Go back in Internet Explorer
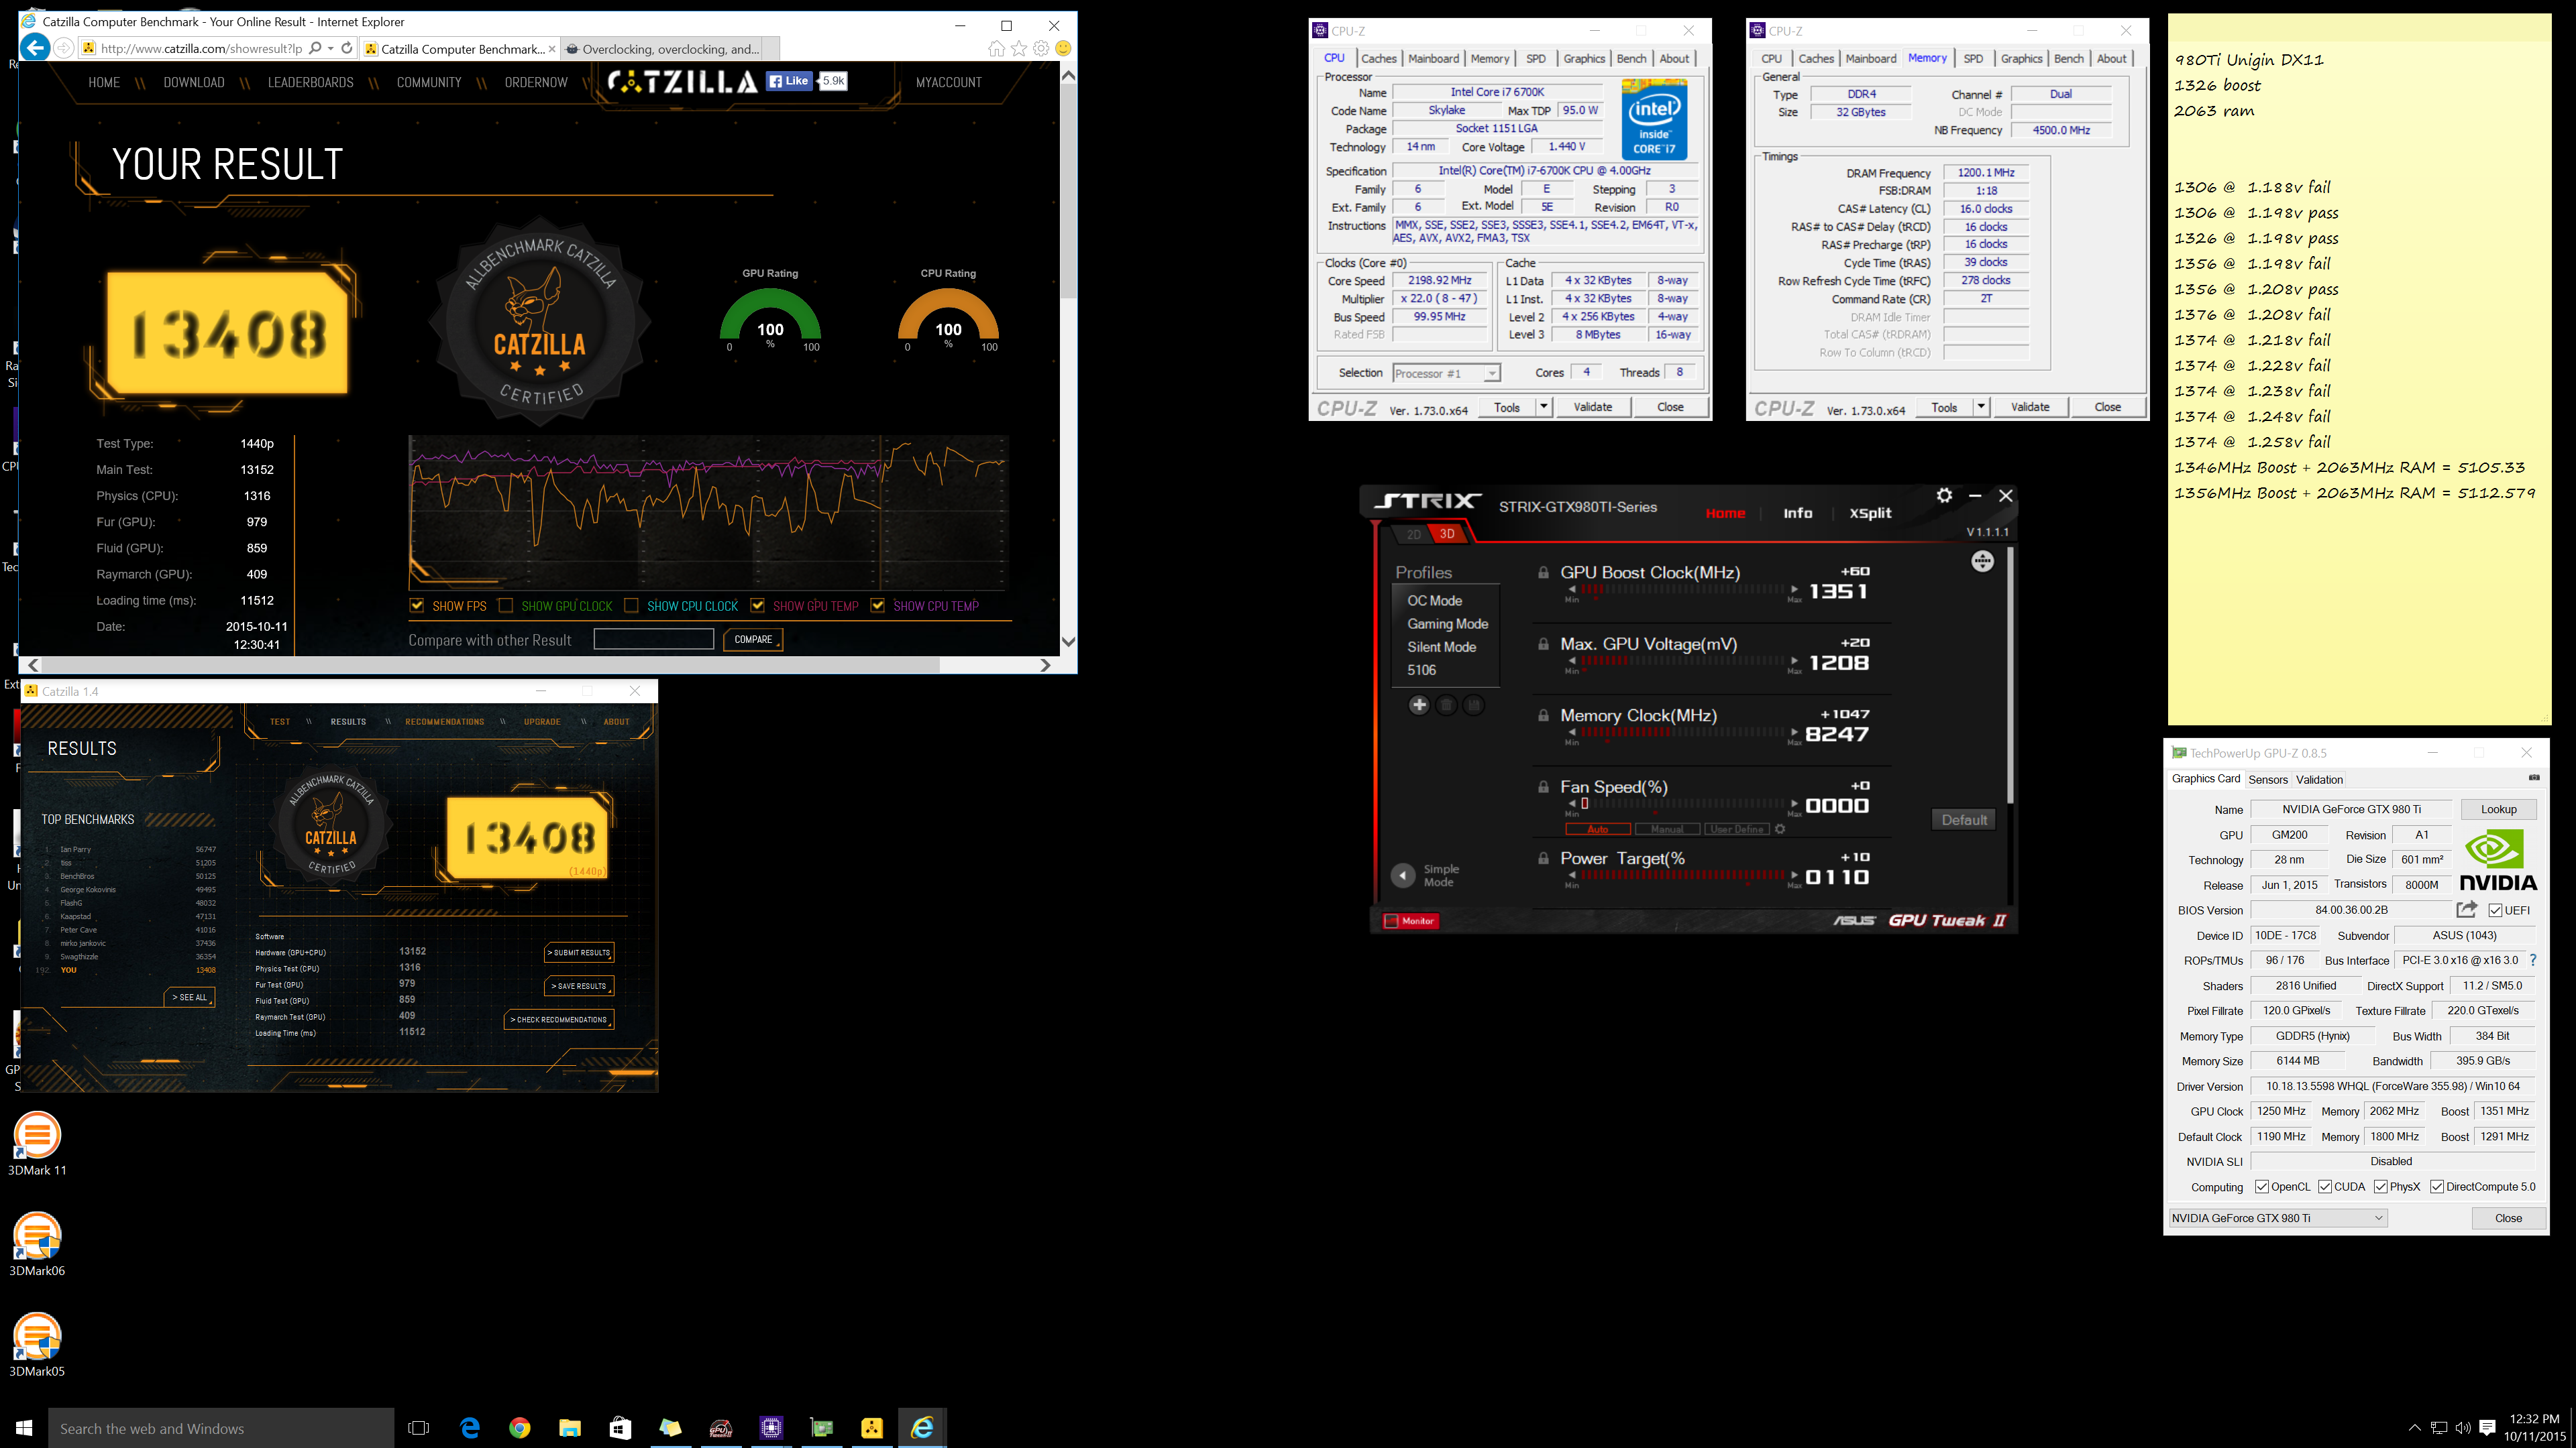2576x1448 pixels. [x=35, y=48]
